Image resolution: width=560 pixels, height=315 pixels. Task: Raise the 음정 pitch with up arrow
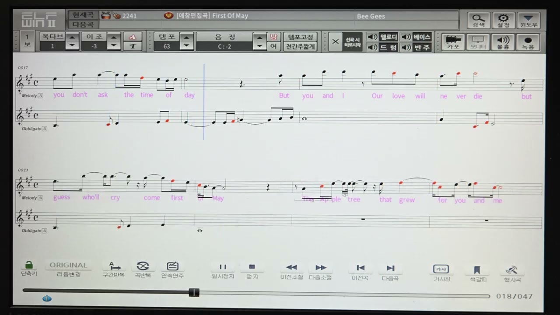[x=260, y=37]
